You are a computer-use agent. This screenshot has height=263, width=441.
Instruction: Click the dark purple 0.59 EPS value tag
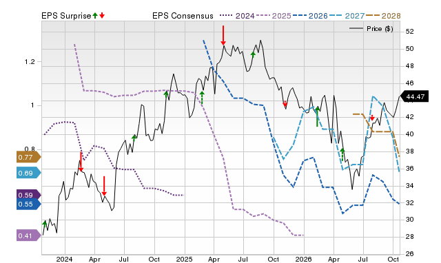tap(29, 195)
